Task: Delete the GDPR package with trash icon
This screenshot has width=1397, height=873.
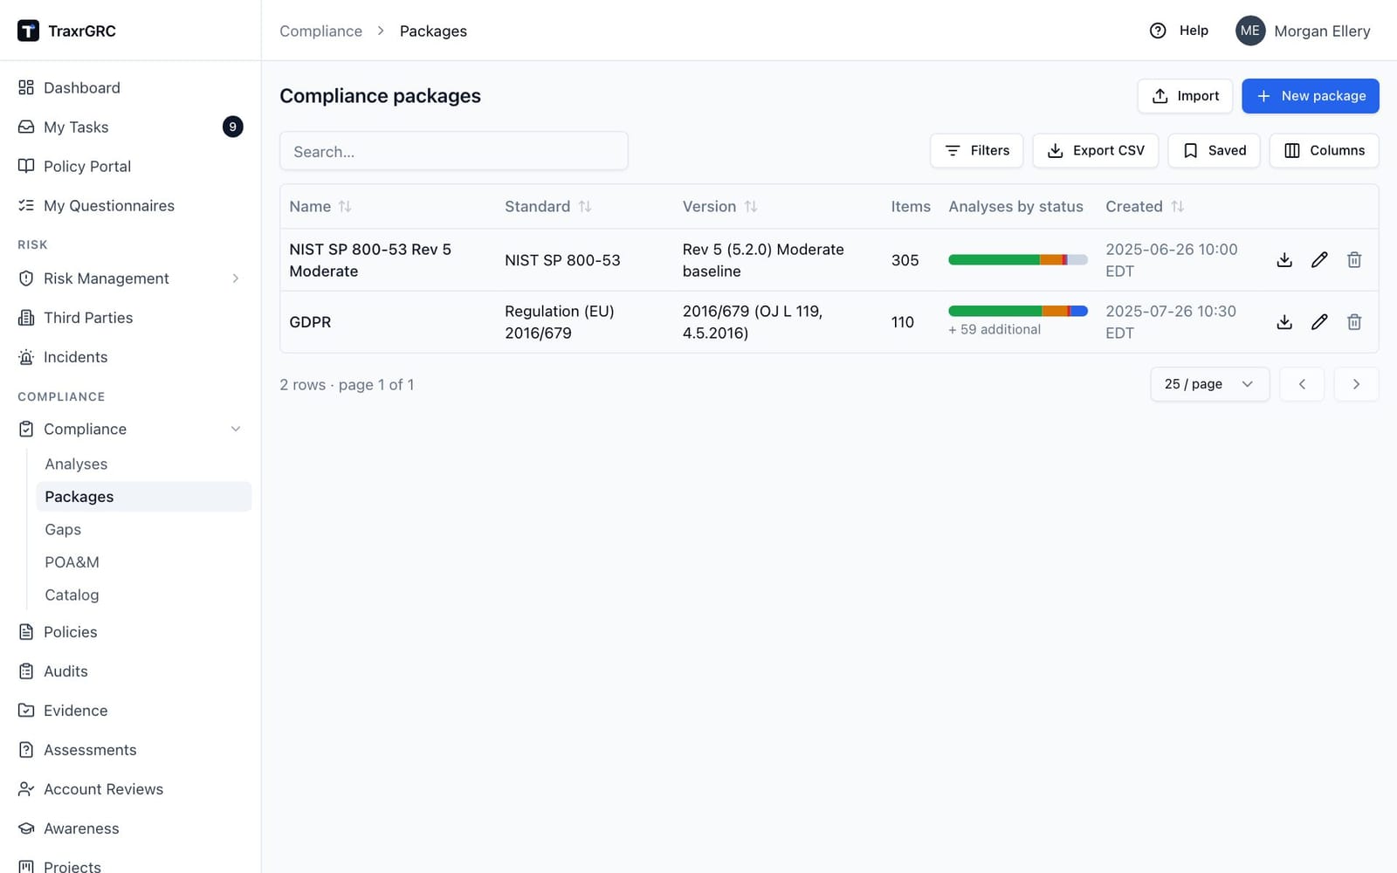Action: tap(1354, 322)
